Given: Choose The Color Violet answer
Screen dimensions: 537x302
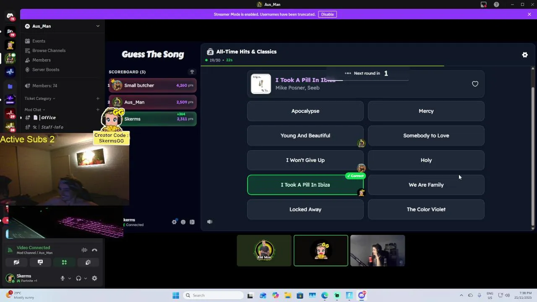Looking at the screenshot, I should [x=426, y=209].
